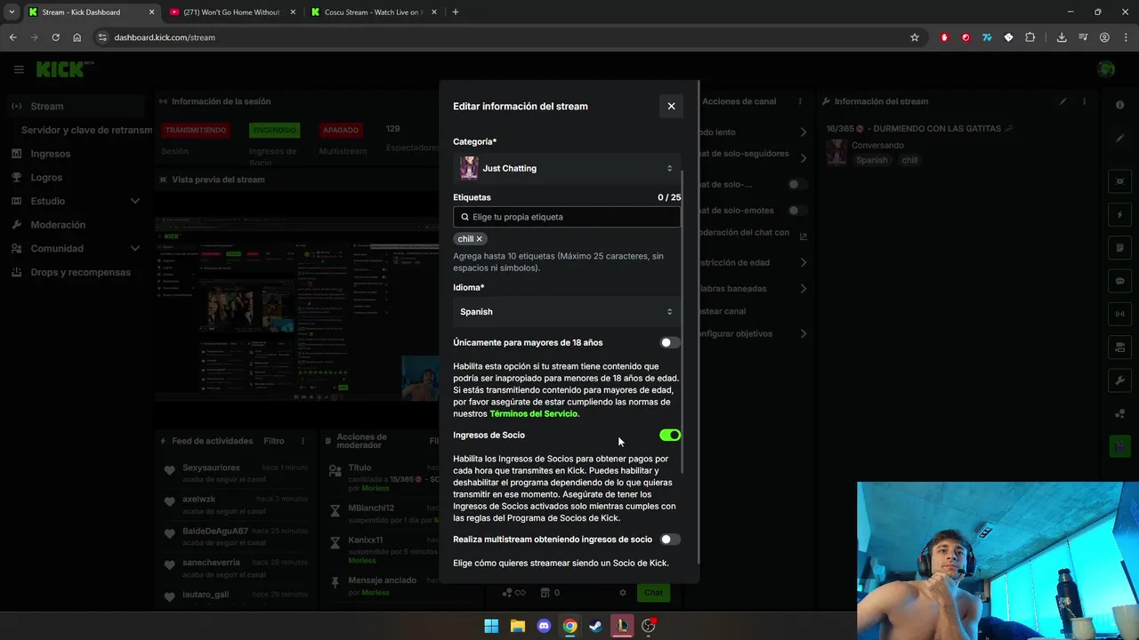The height and width of the screenshot is (640, 1139).
Task: Click the info icon in the right rail
Action: click(1119, 105)
